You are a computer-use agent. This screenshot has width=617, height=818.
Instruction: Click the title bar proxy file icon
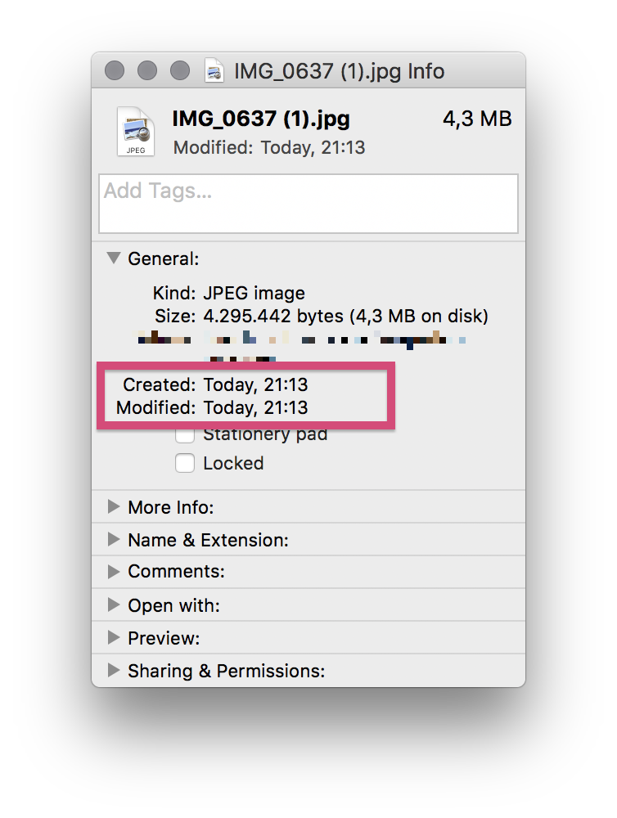click(x=215, y=71)
